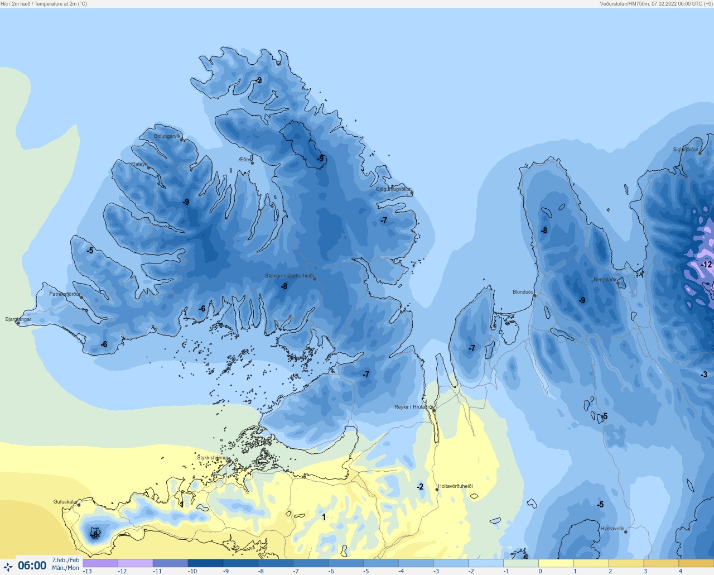Viewport: 714px width, 575px height.
Task: Pick the orange-yellow 3 to 4 legend swatch
Action: [661, 563]
